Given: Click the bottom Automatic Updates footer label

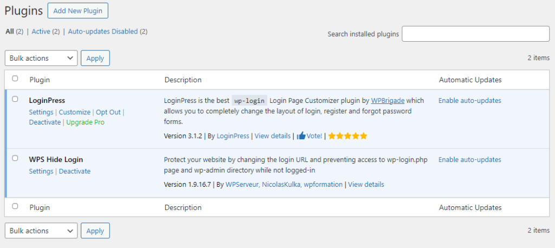Looking at the screenshot, I should (470, 207).
